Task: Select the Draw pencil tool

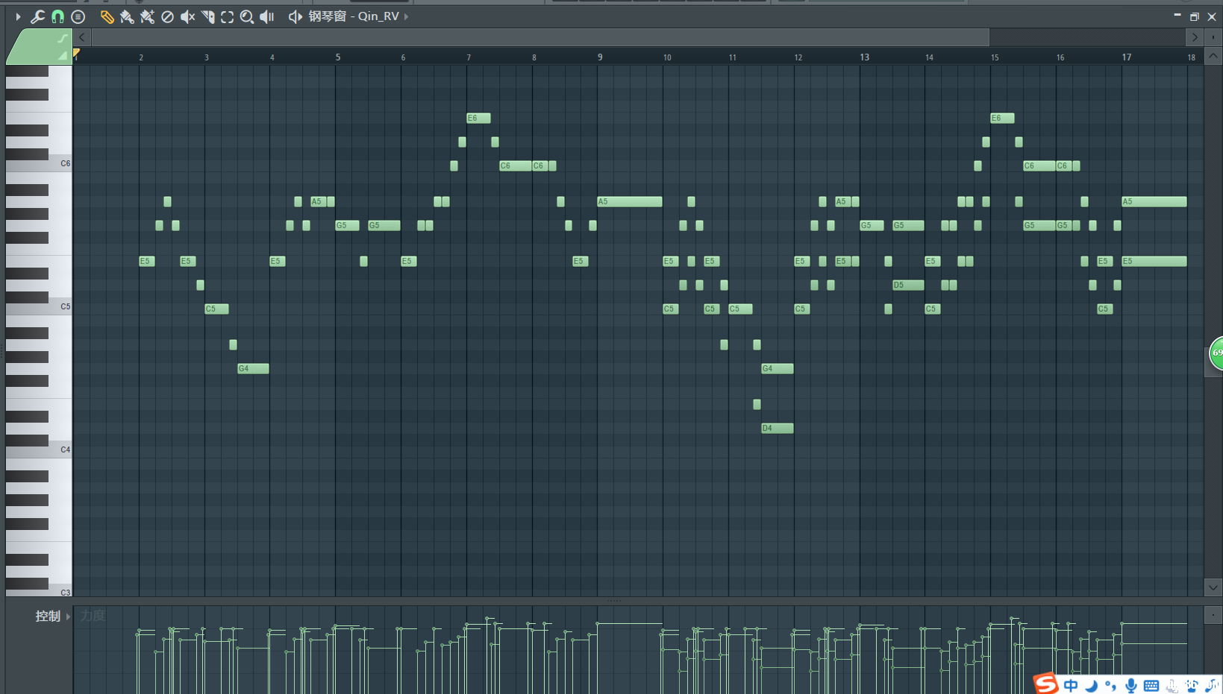Action: click(x=107, y=16)
